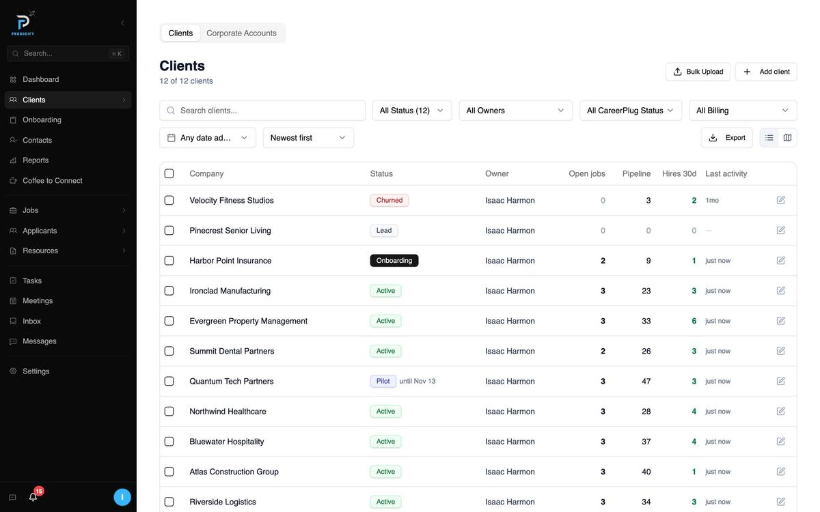The height and width of the screenshot is (512, 820).
Task: Click the Bulk Upload button
Action: coord(698,72)
